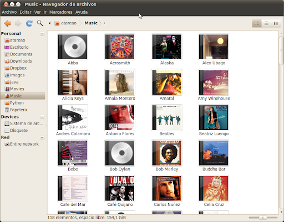Click the zoom slider in status bar
Image resolution: width=284 pixels, height=222 pixels.
pyautogui.click(x=263, y=218)
